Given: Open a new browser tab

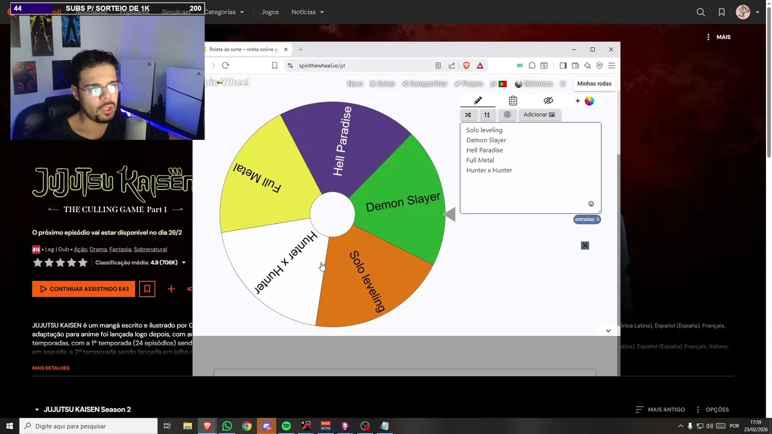Looking at the screenshot, I should coord(300,49).
